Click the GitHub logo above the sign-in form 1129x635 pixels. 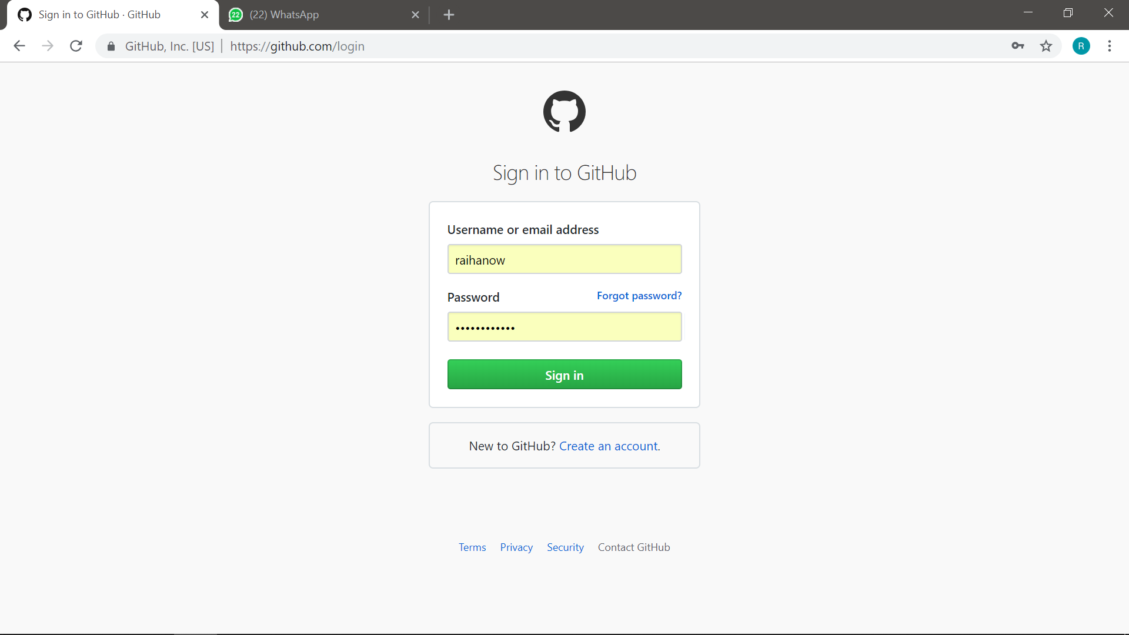point(564,111)
